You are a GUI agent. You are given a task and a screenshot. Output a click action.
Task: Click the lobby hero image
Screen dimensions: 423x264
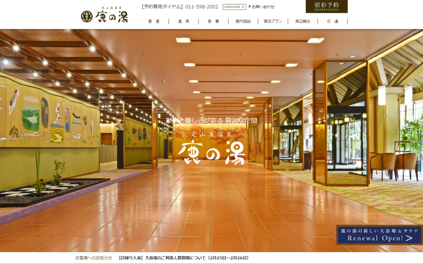[x=211, y=141]
